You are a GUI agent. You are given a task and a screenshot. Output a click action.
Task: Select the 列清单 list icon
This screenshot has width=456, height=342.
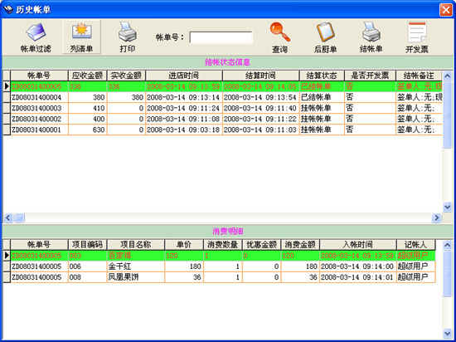[82, 37]
